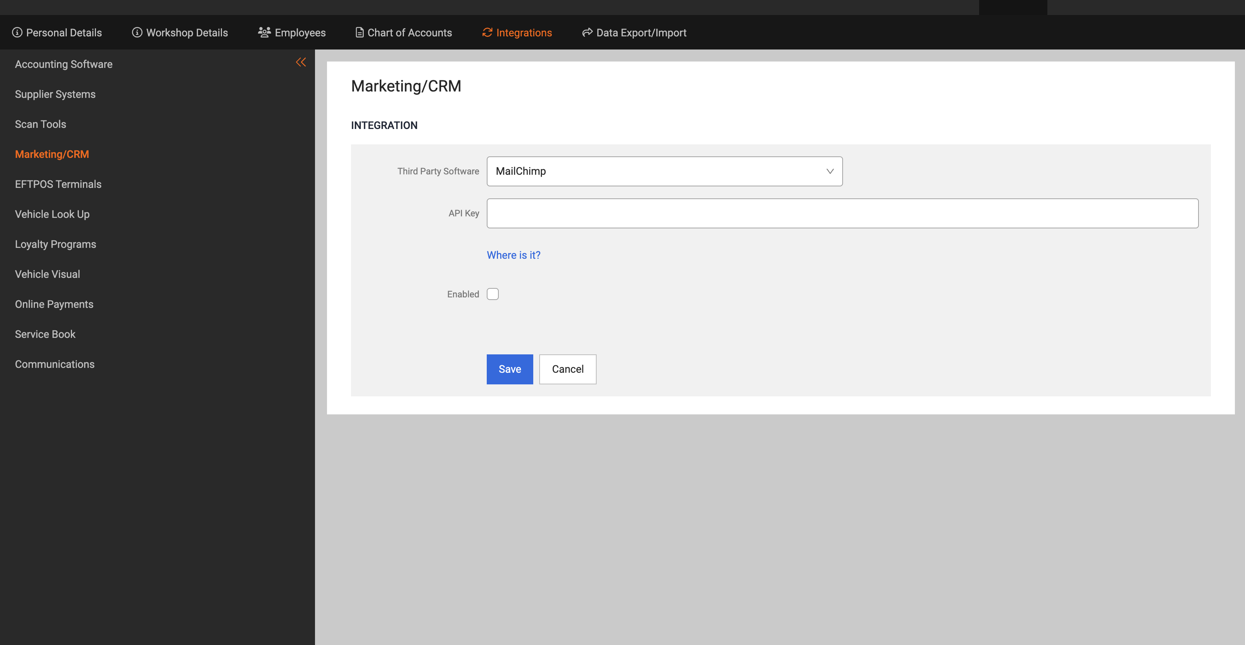
Task: Collapse sidebar with double chevron icon
Action: pyautogui.click(x=301, y=62)
